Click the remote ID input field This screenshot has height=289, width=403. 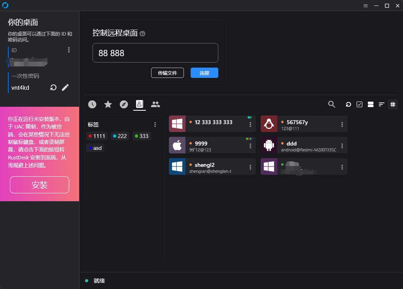coord(155,53)
